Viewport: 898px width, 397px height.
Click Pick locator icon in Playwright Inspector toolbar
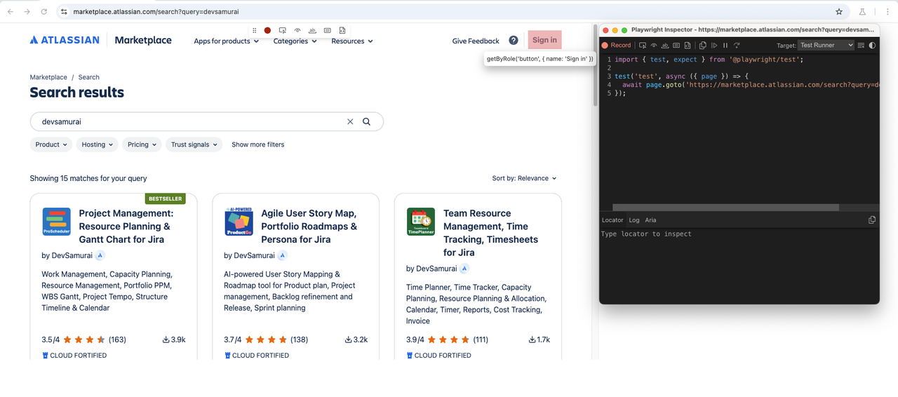click(642, 45)
